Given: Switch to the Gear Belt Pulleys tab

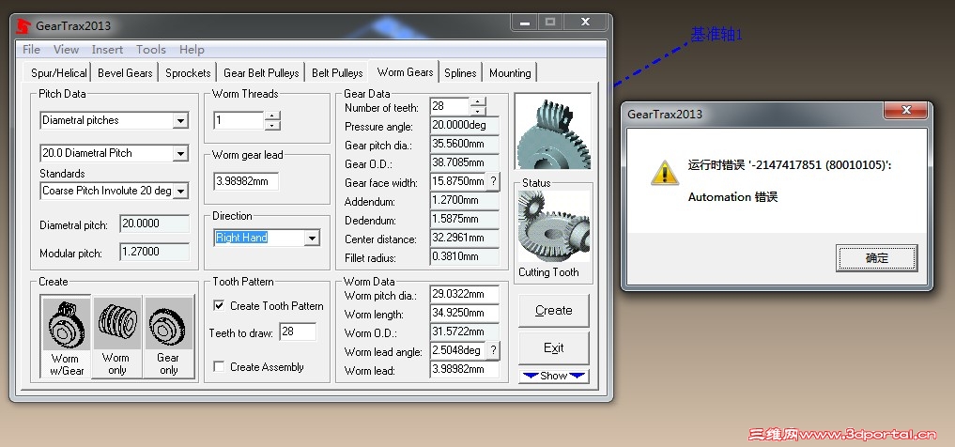Looking at the screenshot, I should coord(261,73).
